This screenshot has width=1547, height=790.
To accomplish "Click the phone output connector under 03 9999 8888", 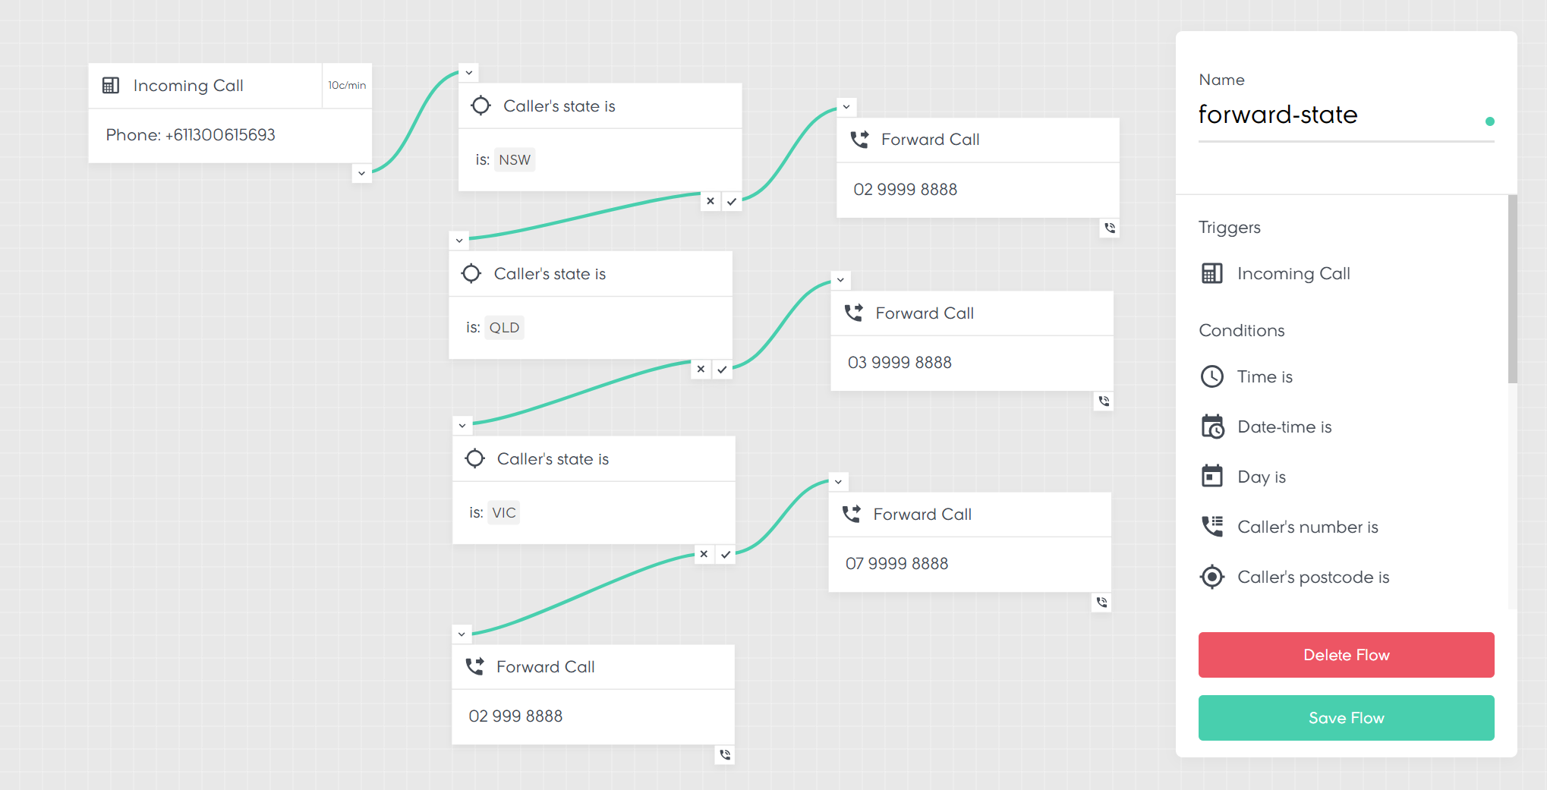I will point(1104,401).
